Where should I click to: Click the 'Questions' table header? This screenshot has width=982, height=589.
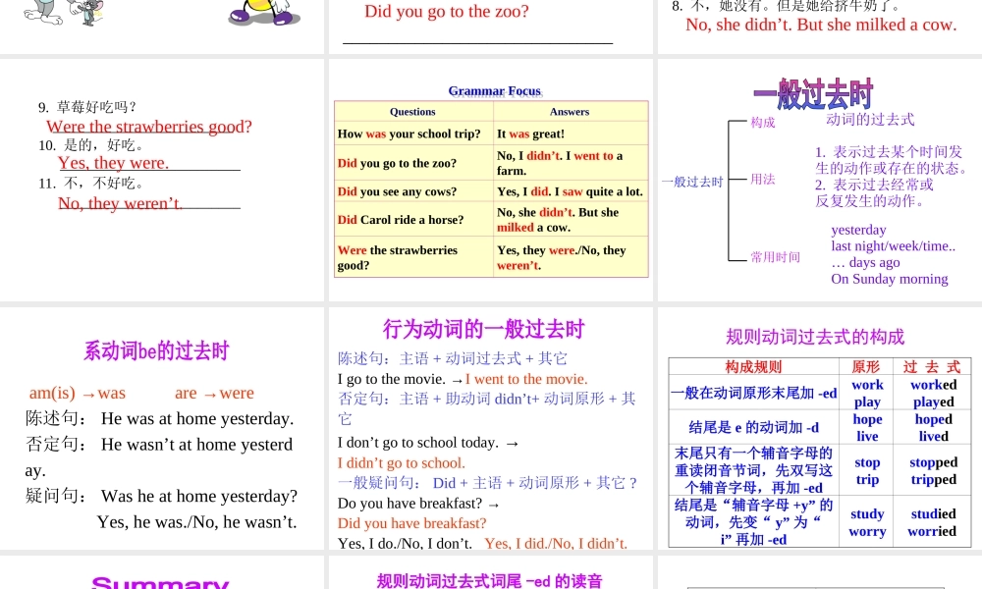pos(412,111)
